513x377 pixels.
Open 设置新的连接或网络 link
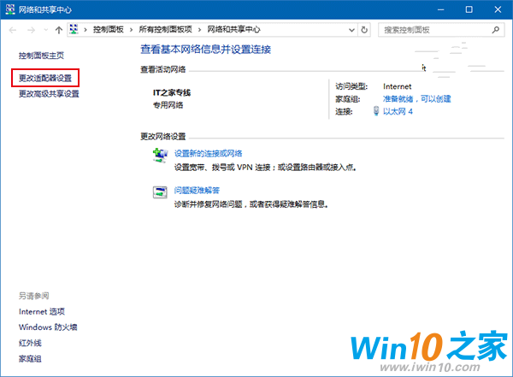point(208,154)
